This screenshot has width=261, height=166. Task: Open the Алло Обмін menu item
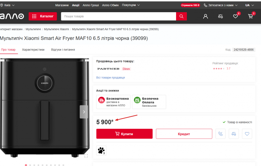pos(110,5)
